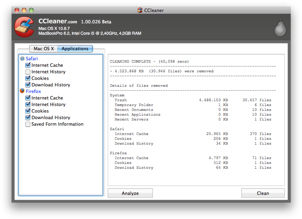
Task: Open the Applications tab
Action: tap(75, 48)
